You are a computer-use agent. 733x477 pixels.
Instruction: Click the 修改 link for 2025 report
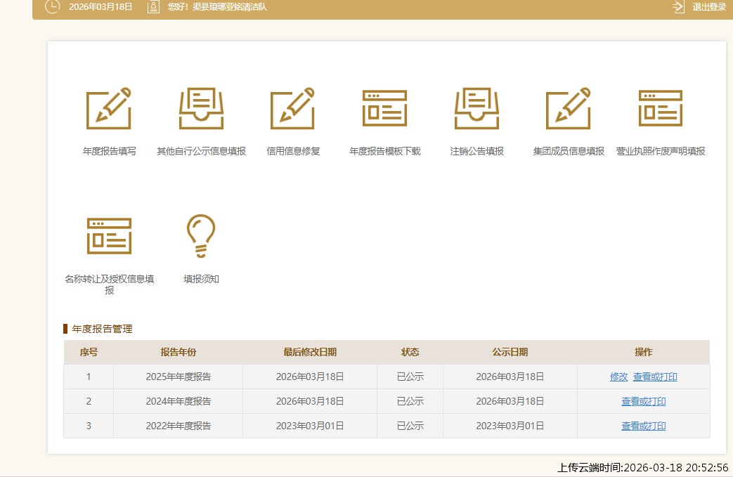(x=618, y=377)
